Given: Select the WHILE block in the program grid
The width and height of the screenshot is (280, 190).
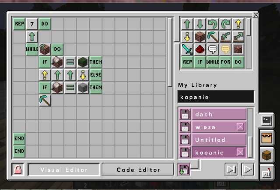Looking at the screenshot, I should click(x=32, y=49).
